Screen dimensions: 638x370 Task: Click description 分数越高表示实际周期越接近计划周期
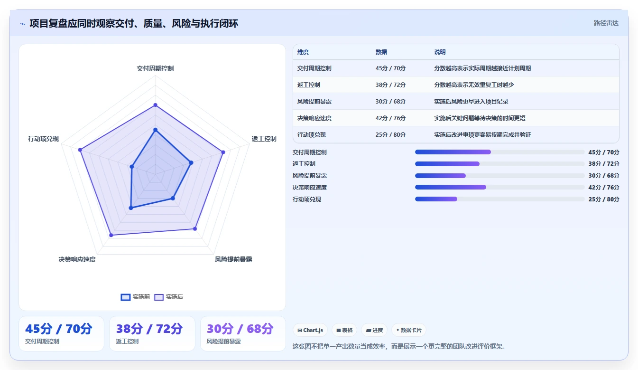point(482,68)
